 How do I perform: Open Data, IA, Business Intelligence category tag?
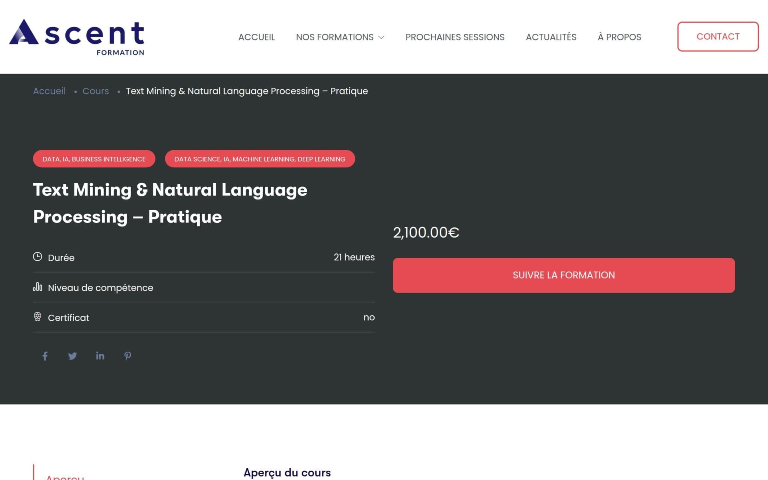point(94,159)
